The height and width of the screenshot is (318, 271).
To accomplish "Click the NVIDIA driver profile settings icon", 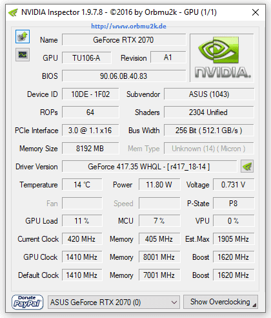I will click(x=247, y=166).
